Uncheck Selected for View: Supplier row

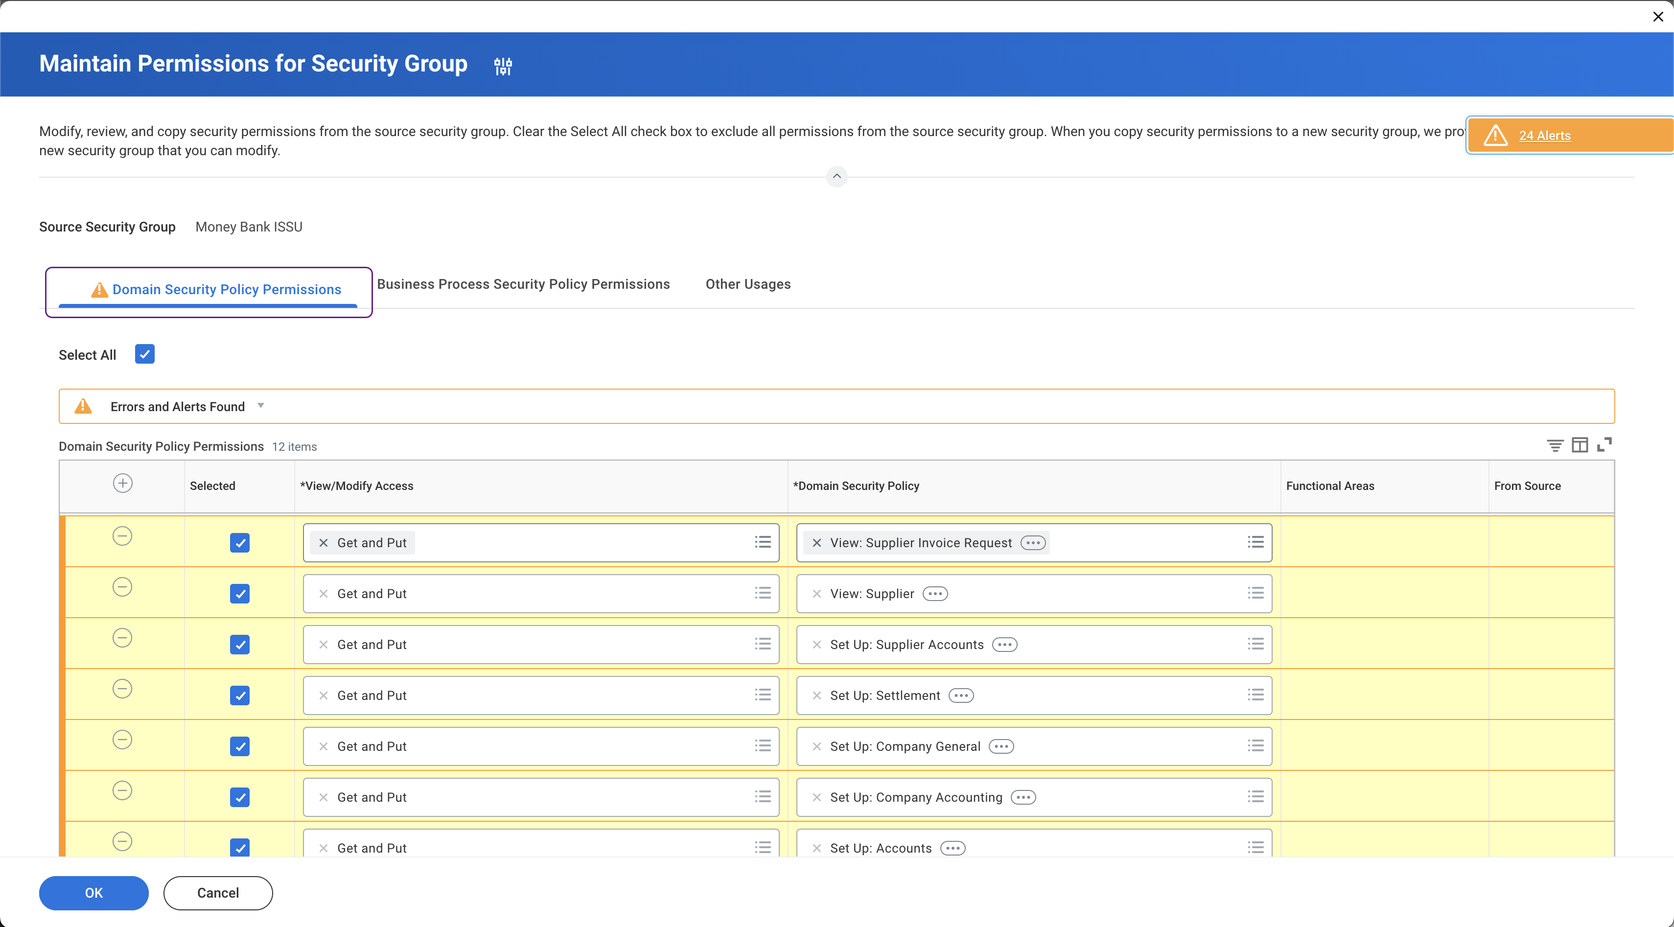click(240, 594)
